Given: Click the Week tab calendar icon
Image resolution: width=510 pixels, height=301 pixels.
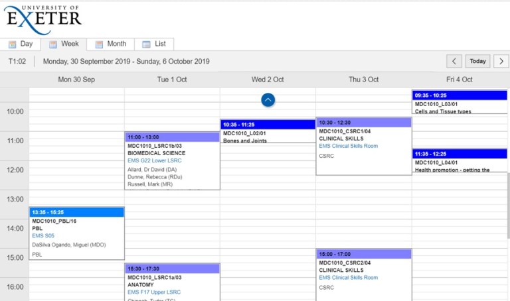Looking at the screenshot, I should tap(53, 44).
